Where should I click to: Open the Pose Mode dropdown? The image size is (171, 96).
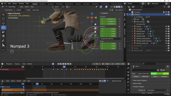pos(12,7)
